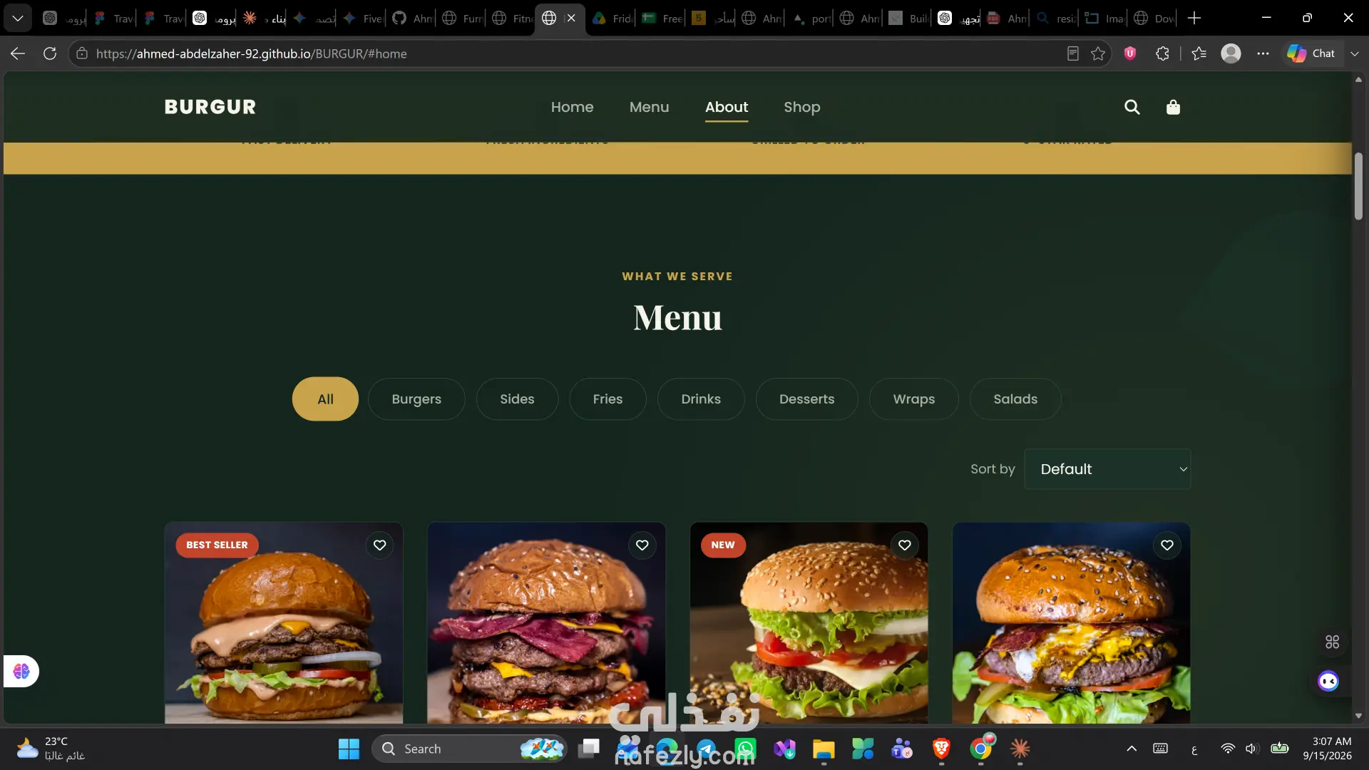Open the site search magnifier icon
Image resolution: width=1369 pixels, height=770 pixels.
1132,107
